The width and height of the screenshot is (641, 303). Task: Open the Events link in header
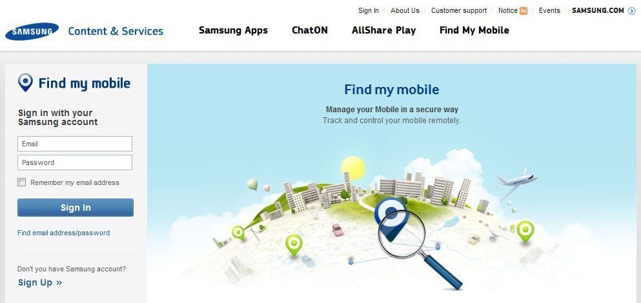pyautogui.click(x=549, y=10)
